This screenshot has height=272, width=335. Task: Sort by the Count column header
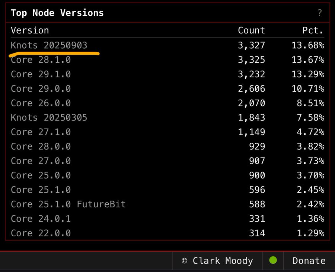coord(251,30)
